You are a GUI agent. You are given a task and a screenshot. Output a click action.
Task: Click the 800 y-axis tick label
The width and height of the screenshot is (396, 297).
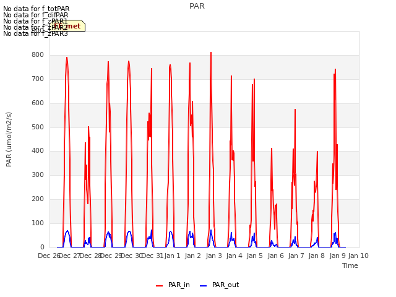[38, 55]
